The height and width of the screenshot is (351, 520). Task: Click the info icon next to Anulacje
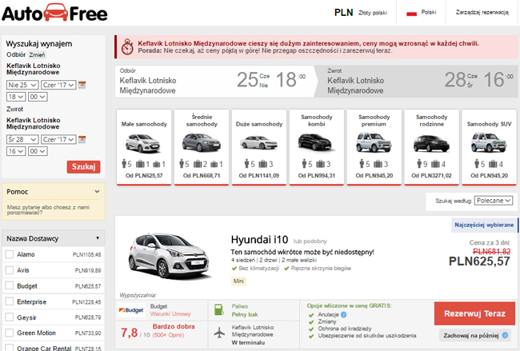[343, 314]
